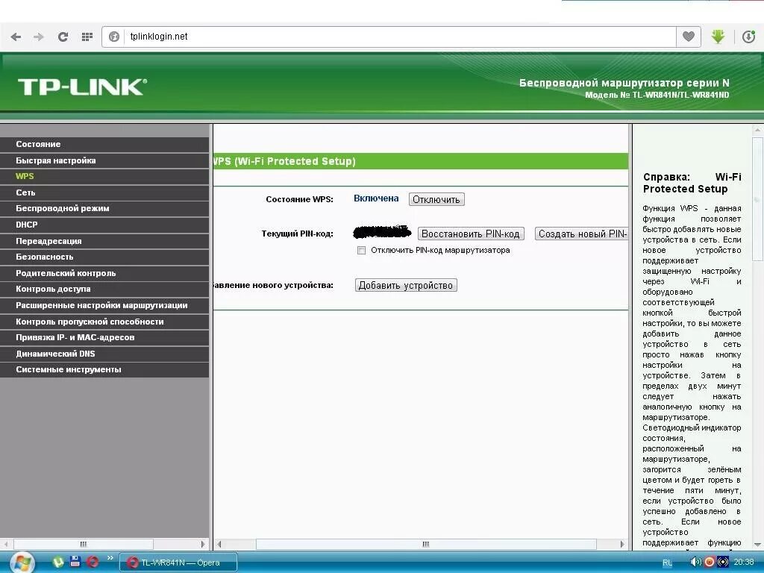Click the browser back arrow
This screenshot has width=764, height=573.
(x=16, y=37)
